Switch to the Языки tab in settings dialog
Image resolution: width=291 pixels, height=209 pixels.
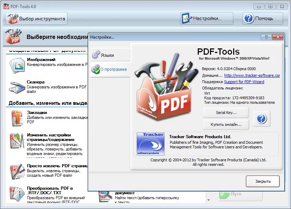[x=110, y=55]
